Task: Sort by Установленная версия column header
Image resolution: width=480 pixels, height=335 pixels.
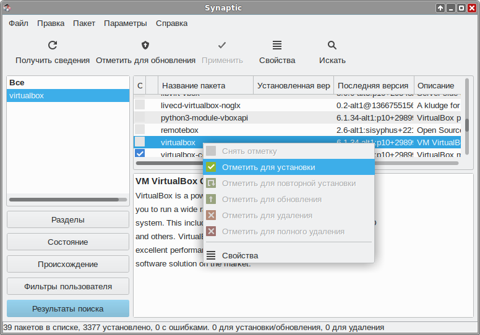Action: coord(294,85)
